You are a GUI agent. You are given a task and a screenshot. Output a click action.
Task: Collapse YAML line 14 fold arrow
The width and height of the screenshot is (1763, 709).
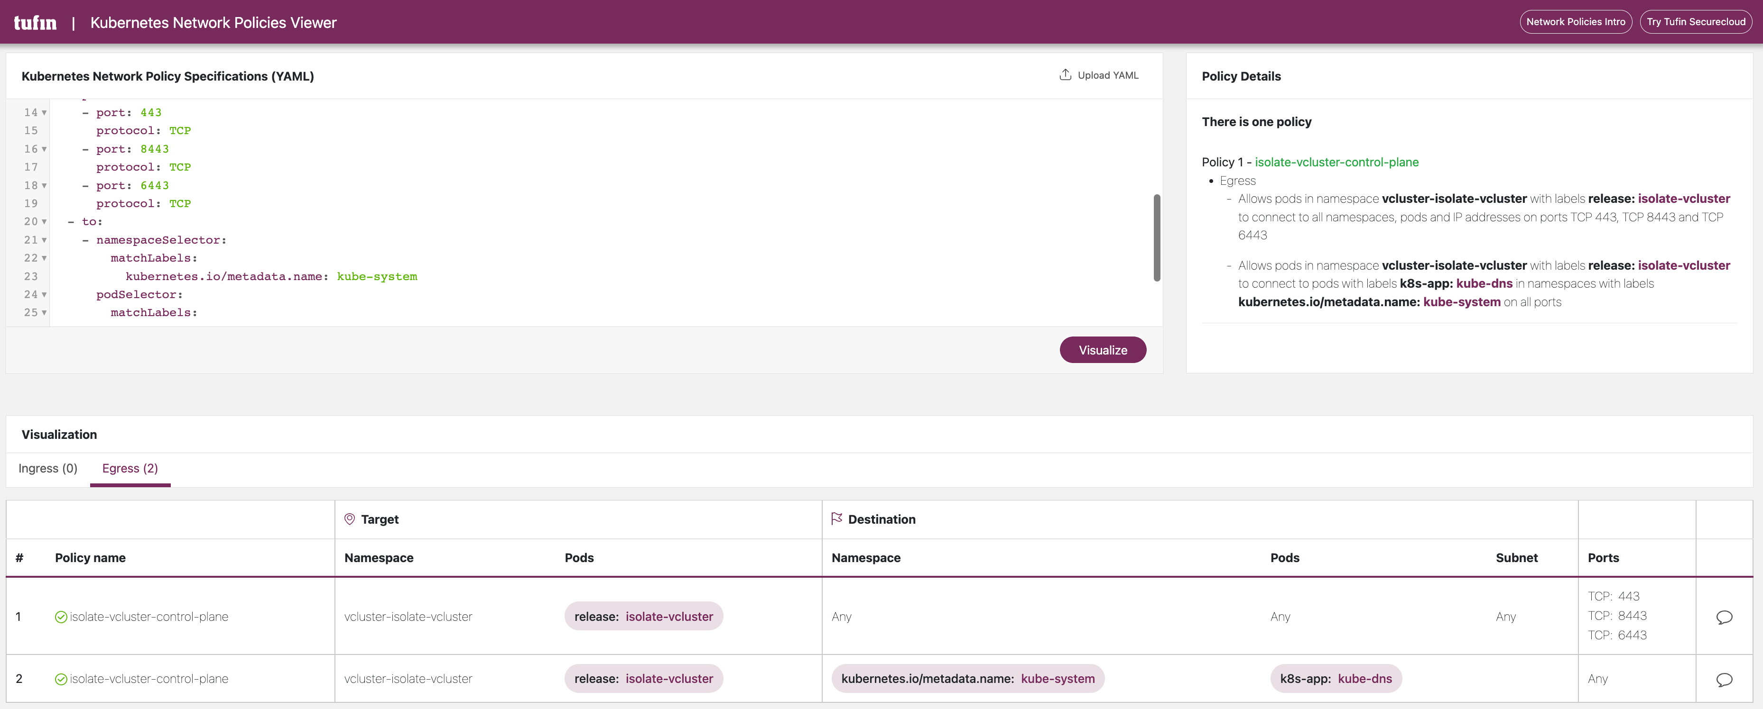(x=45, y=113)
